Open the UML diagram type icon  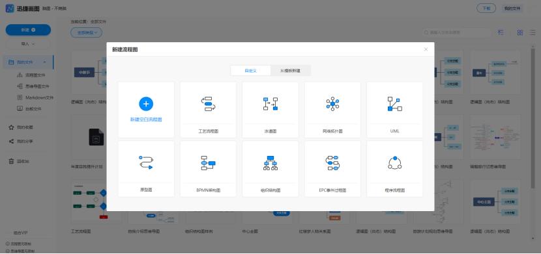[395, 104]
